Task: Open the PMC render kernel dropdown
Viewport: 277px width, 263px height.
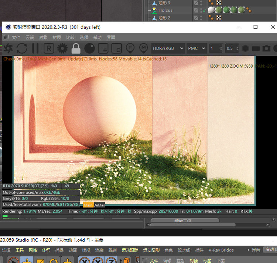Action: (196, 48)
